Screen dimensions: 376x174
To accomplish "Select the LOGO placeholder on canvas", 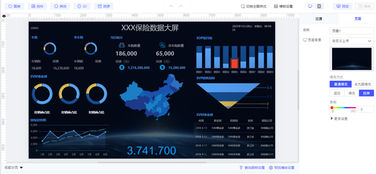I will [34, 28].
